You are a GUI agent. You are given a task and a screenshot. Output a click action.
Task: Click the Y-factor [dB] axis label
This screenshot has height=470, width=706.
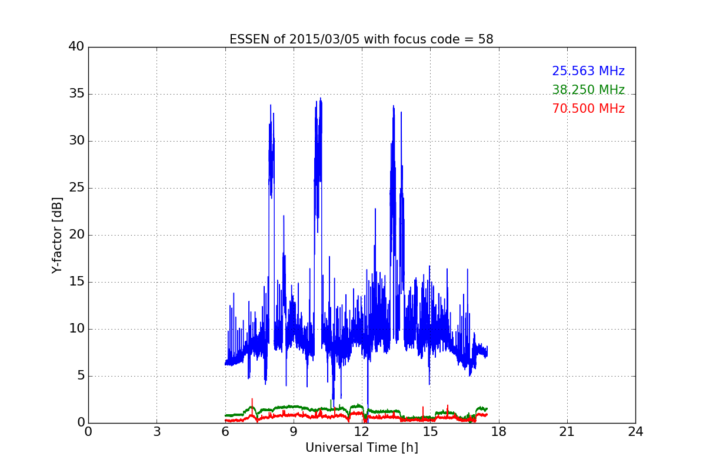(57, 235)
